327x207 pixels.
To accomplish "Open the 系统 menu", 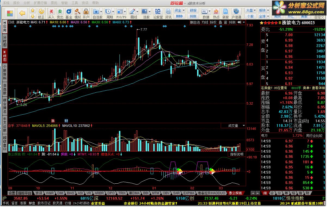I will pos(6,3).
